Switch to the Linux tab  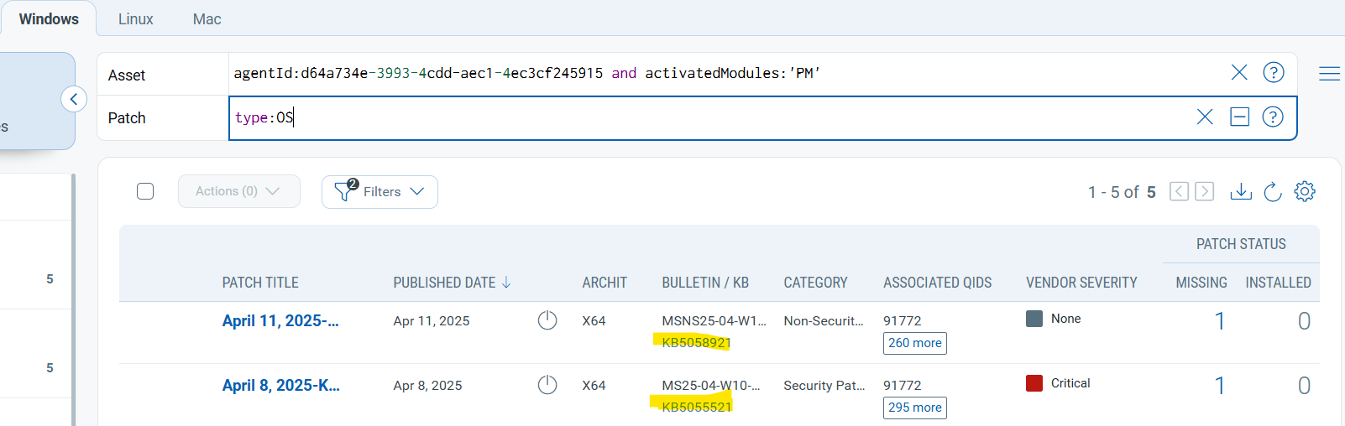(x=135, y=19)
